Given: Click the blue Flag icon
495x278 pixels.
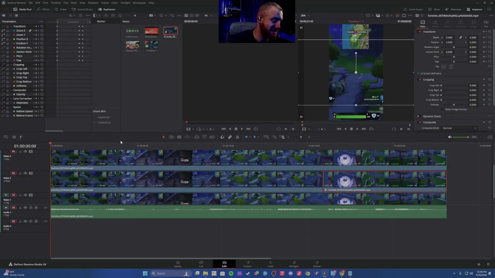Looking at the screenshot, I should pyautogui.click(x=246, y=137).
